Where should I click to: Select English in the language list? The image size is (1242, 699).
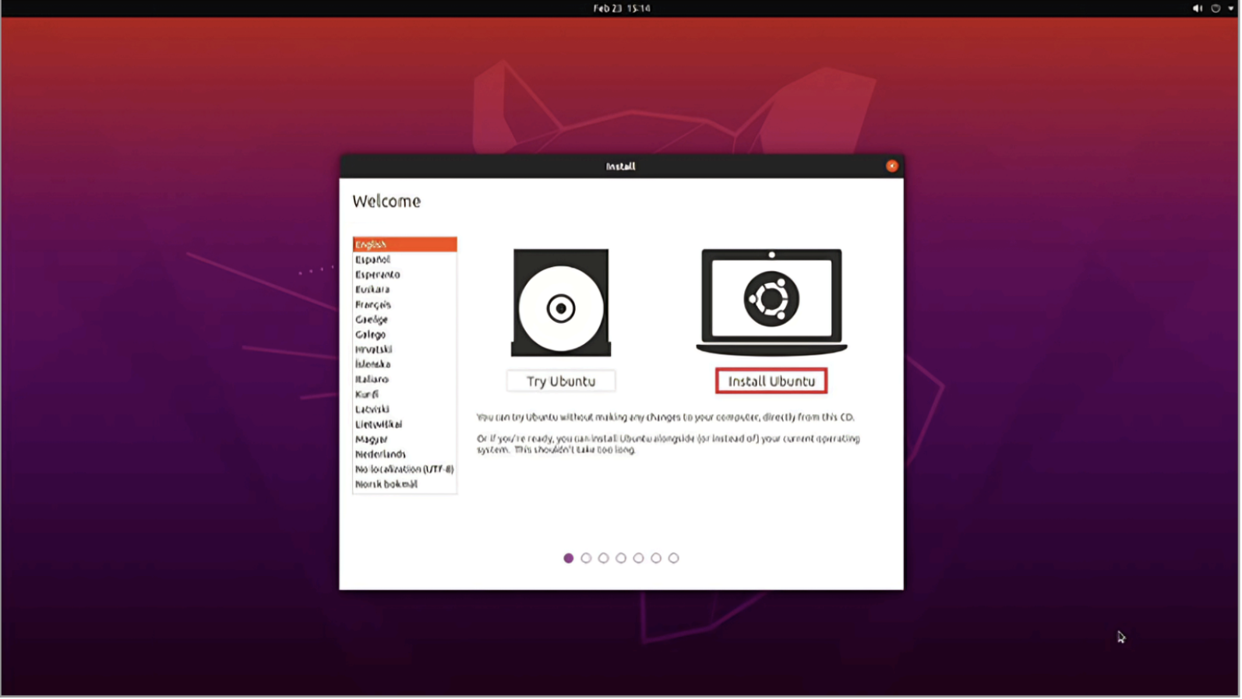[404, 244]
